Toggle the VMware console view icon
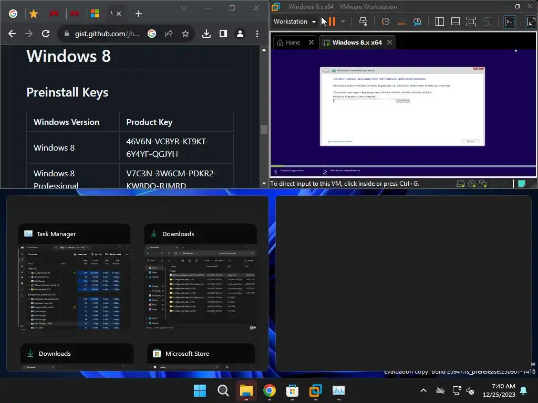 point(510,22)
